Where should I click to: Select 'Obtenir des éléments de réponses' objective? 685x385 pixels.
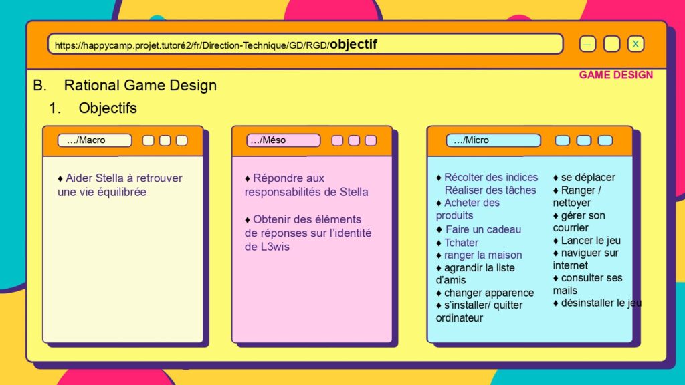[308, 233]
